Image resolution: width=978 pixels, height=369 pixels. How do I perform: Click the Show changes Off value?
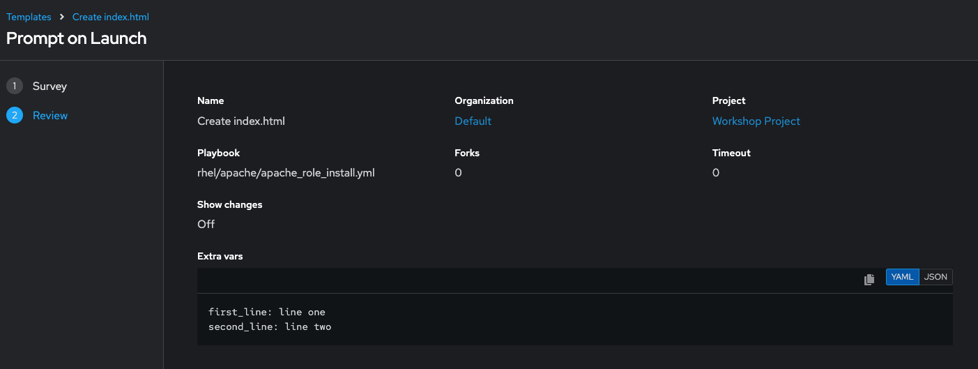pos(206,225)
